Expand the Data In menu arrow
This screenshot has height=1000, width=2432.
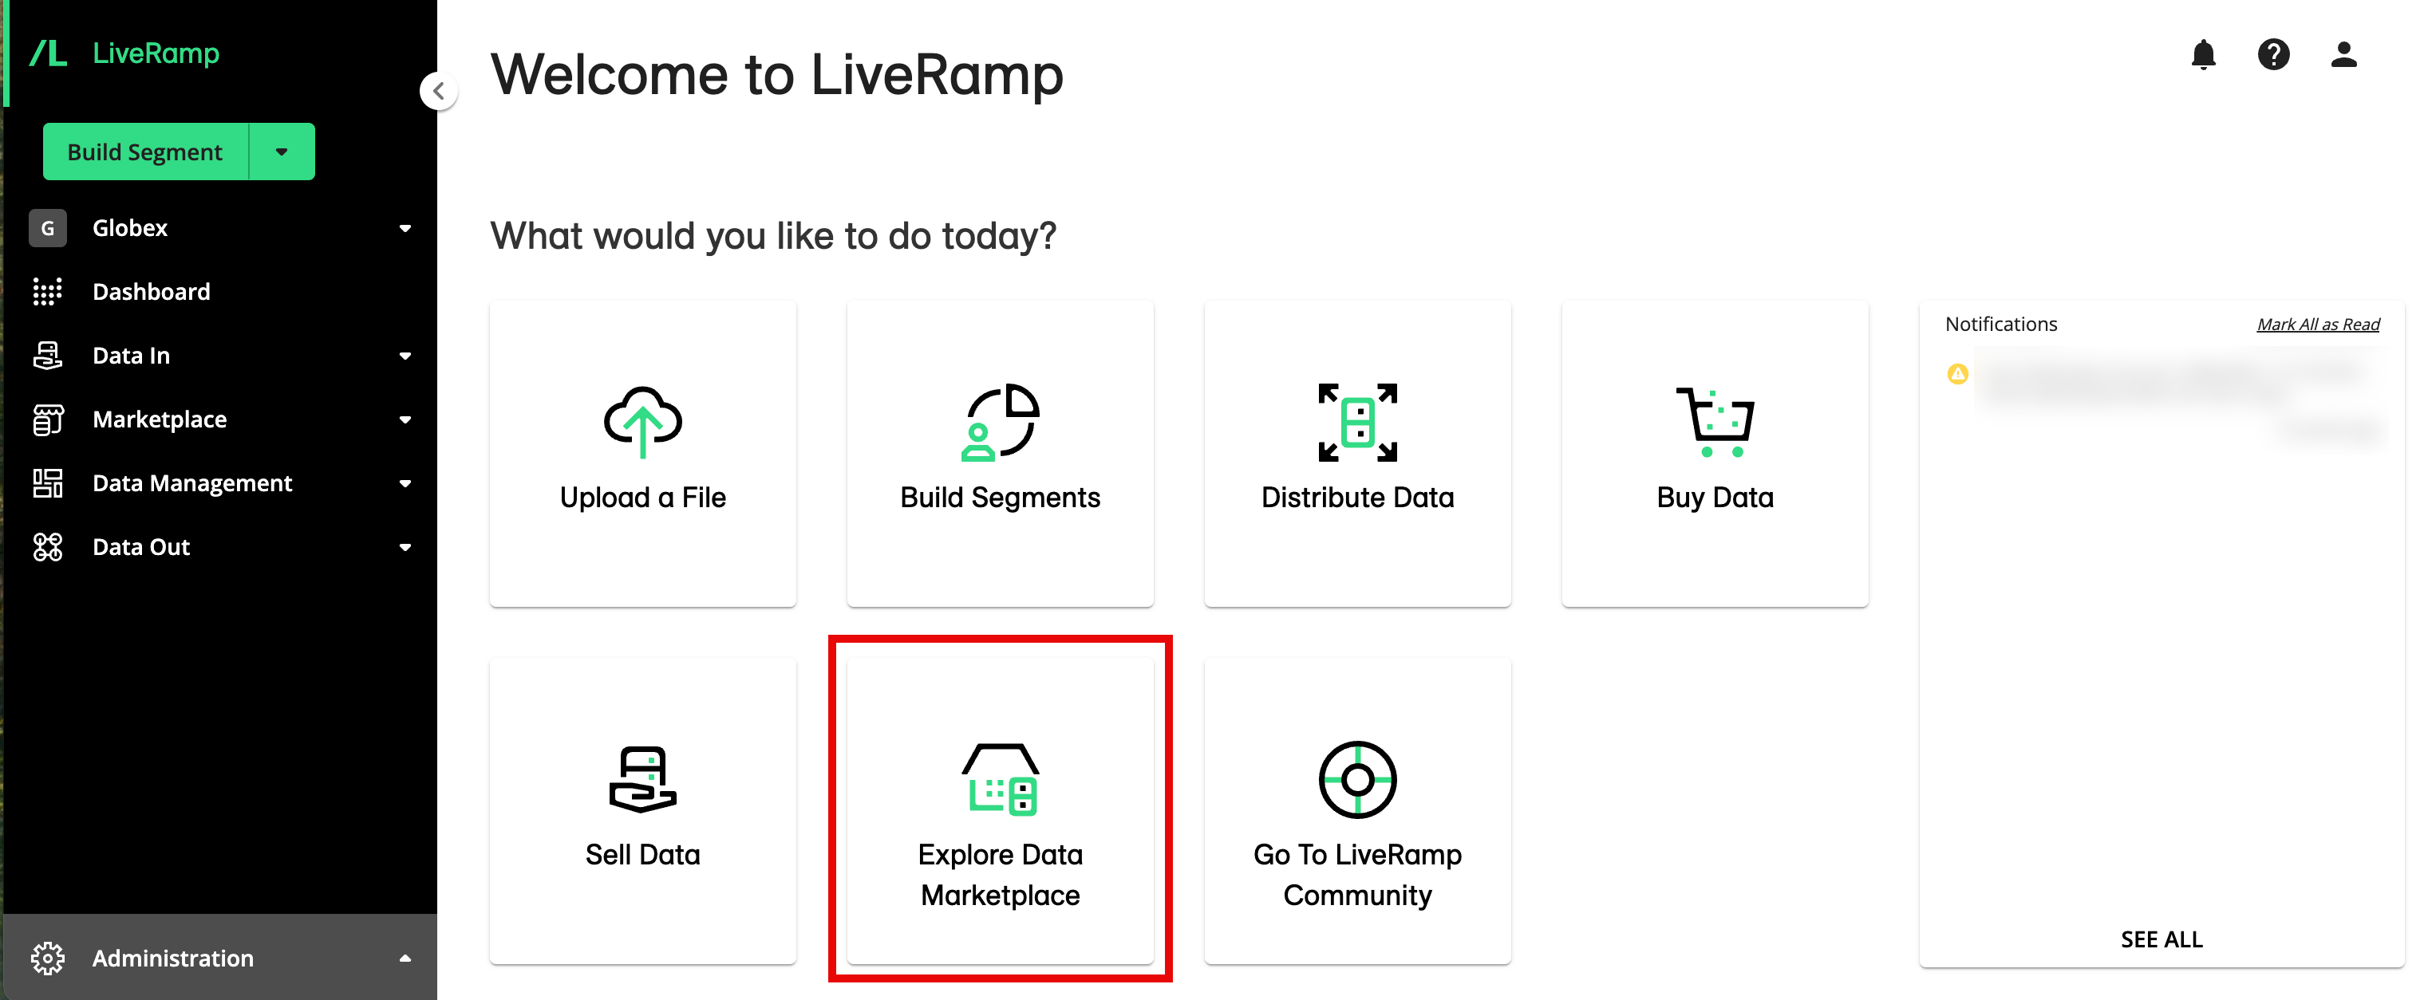click(405, 356)
